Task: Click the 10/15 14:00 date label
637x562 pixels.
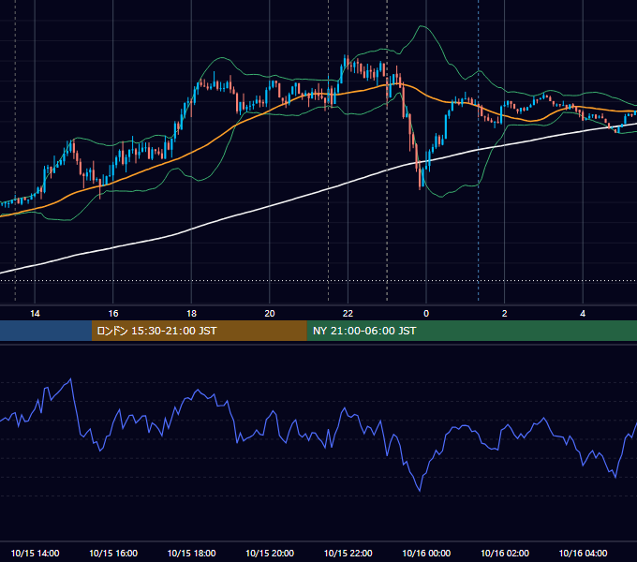Action: 35,553
